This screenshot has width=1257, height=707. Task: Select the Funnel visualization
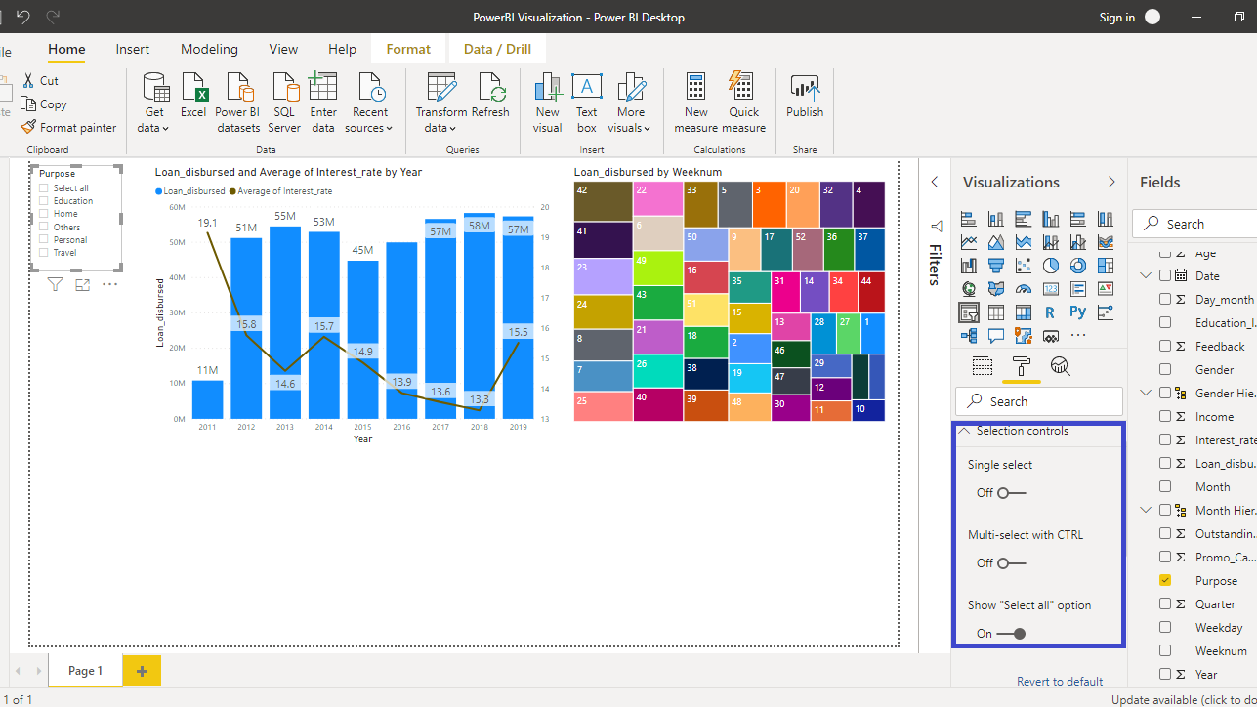(996, 266)
